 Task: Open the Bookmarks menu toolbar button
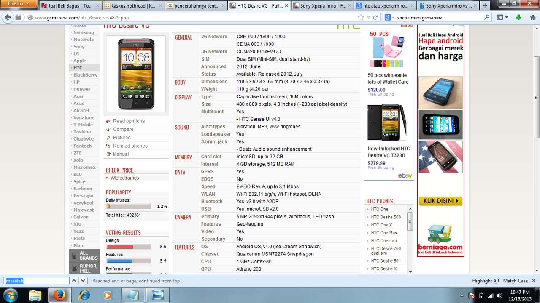coord(502,18)
